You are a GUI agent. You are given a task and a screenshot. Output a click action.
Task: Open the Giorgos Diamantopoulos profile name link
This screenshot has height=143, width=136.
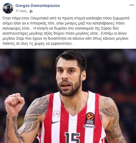click(38, 6)
